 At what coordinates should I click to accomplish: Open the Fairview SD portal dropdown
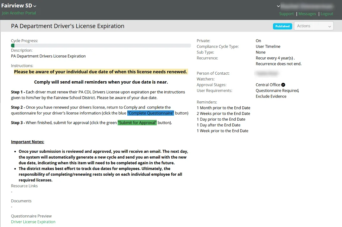(19, 6)
